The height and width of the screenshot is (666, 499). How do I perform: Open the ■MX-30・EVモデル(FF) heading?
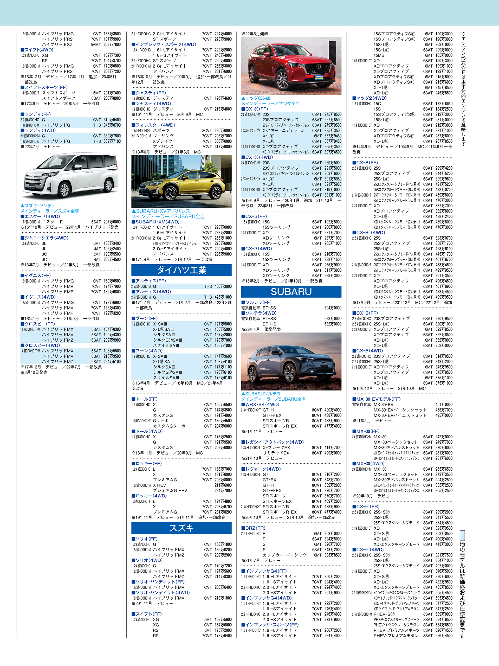pos(377,399)
